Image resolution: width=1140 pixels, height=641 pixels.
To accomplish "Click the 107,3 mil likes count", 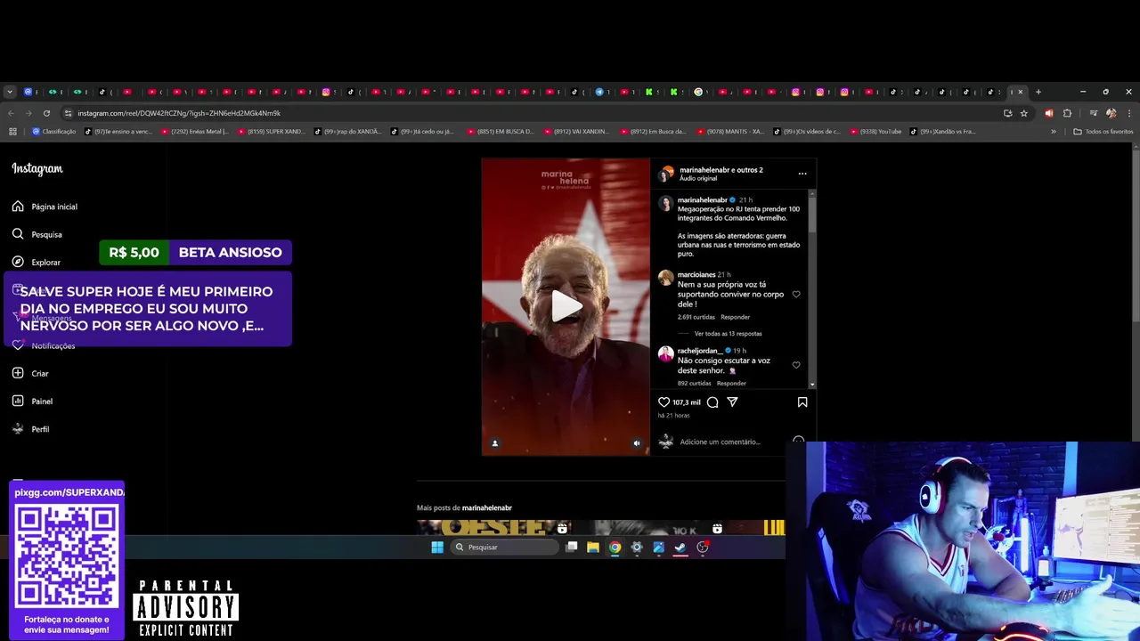I will pos(686,402).
